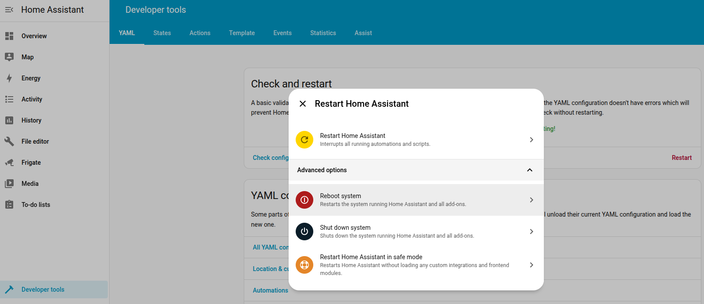Open Frigate from the sidebar
Viewport: 704px width, 304px height.
point(31,163)
